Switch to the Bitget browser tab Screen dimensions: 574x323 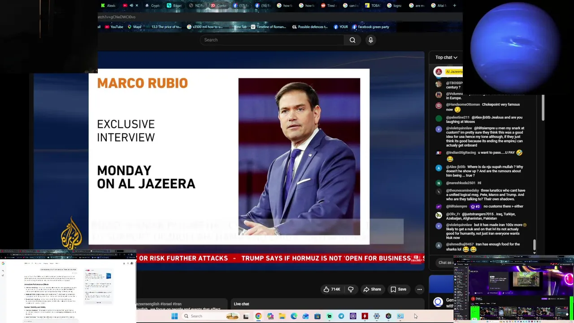pos(175,5)
